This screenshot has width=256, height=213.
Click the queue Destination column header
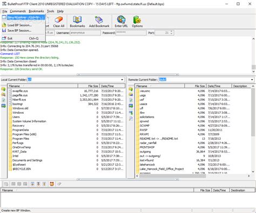pos(242,190)
